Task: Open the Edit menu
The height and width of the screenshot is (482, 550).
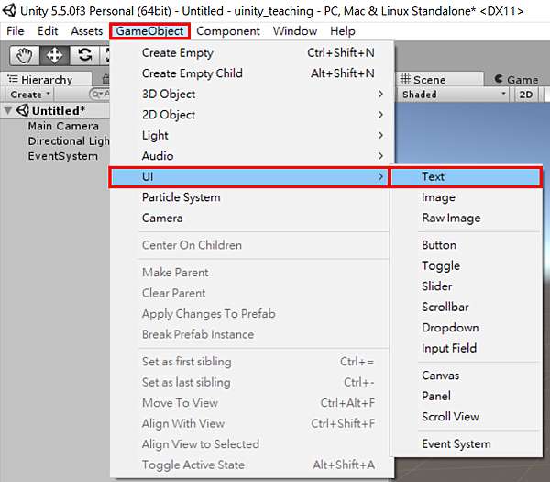Action: tap(48, 31)
